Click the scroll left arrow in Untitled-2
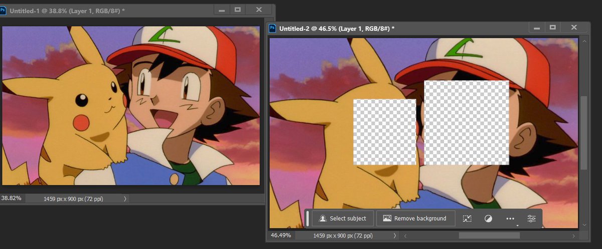Screen dimensions: 602x249 coord(405,235)
